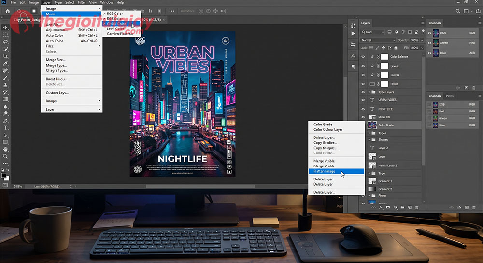Open the Character panel icon (A|)

tap(354, 56)
